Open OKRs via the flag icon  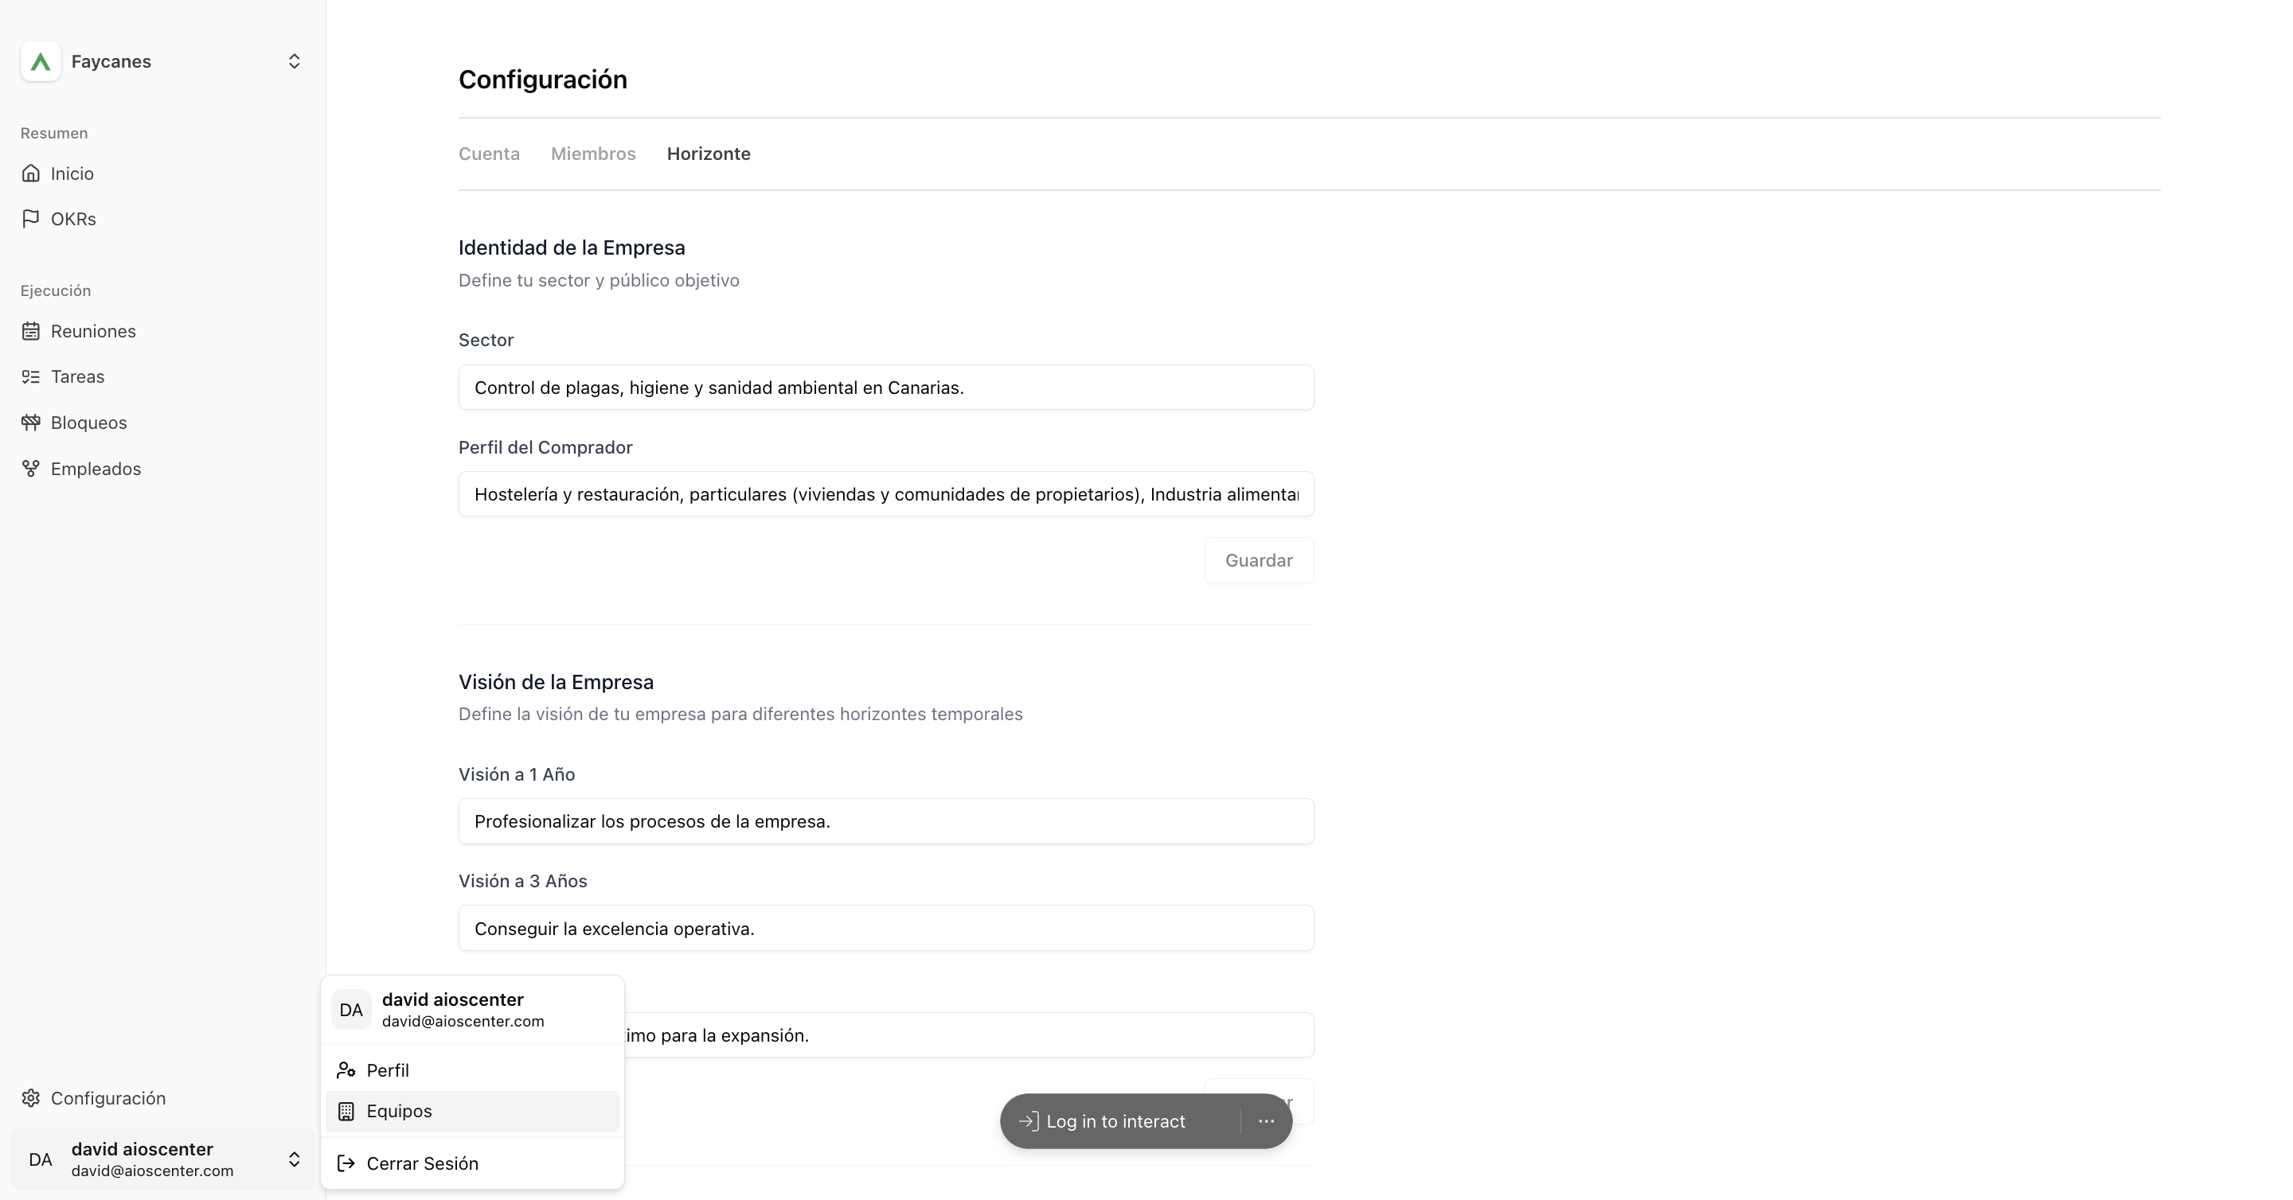31,219
